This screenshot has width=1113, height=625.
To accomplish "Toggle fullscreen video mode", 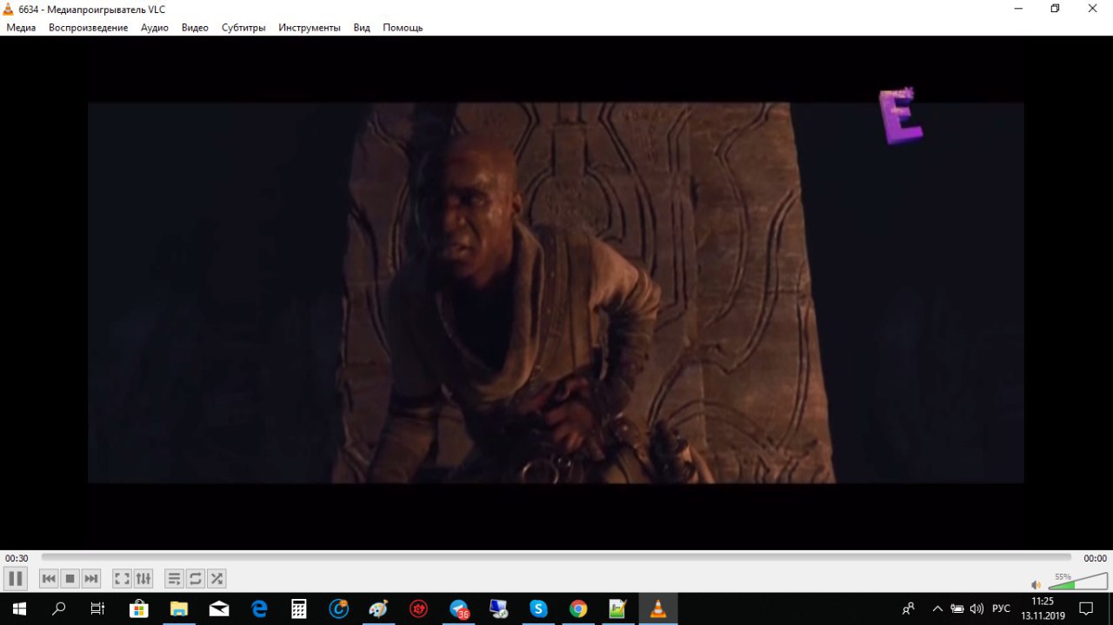I will [122, 578].
